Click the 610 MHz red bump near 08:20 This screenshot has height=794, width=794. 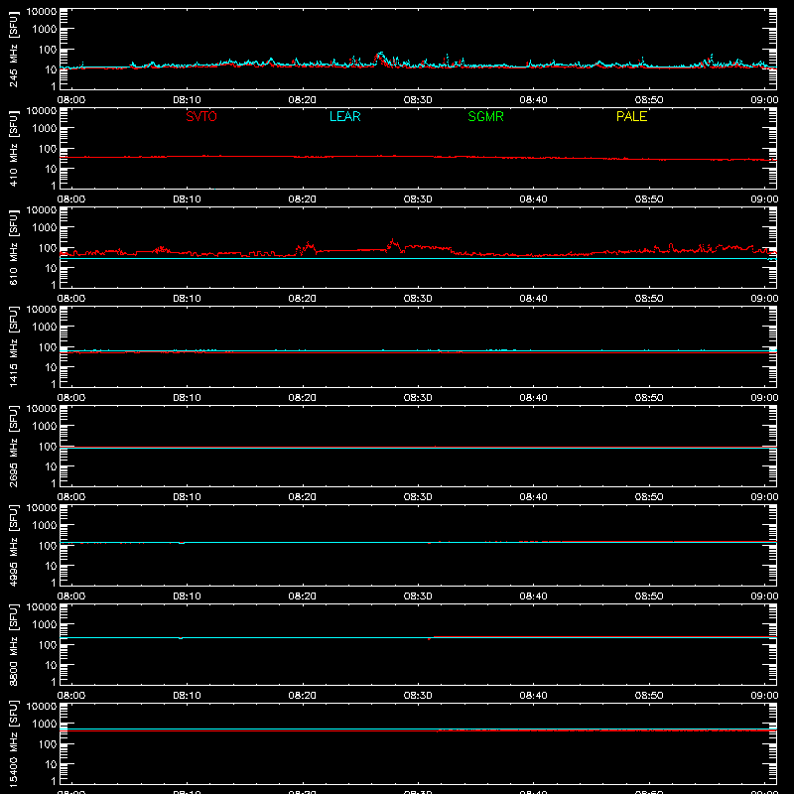click(307, 245)
